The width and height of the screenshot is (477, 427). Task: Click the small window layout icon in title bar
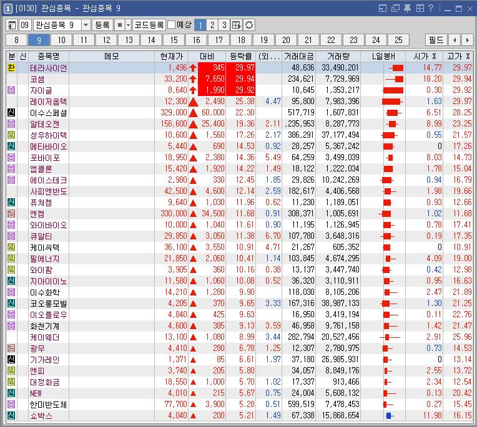point(383,8)
